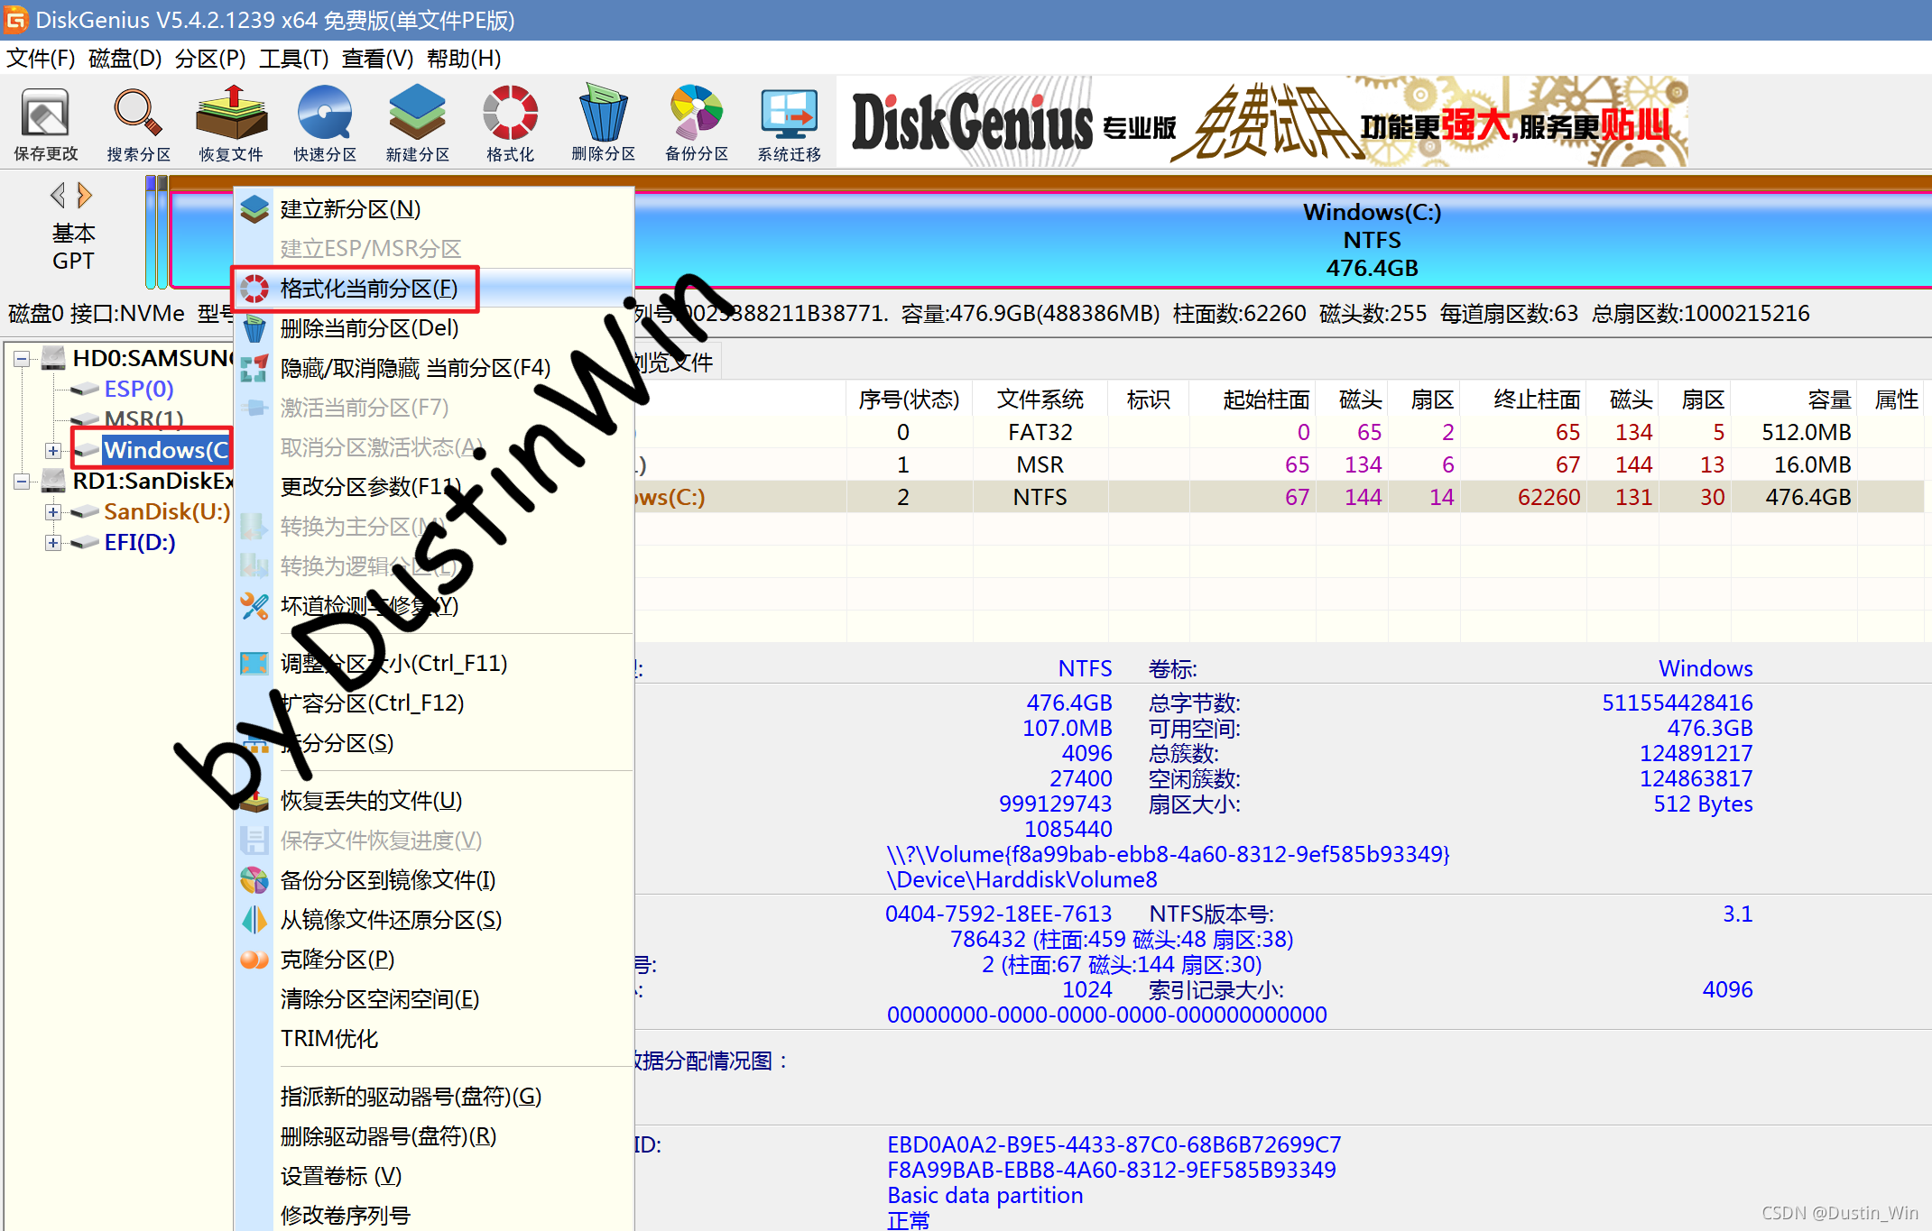The width and height of the screenshot is (1932, 1231).
Task: Choose 扩容分区(Ctrl_F12) menu entry
Action: 433,703
